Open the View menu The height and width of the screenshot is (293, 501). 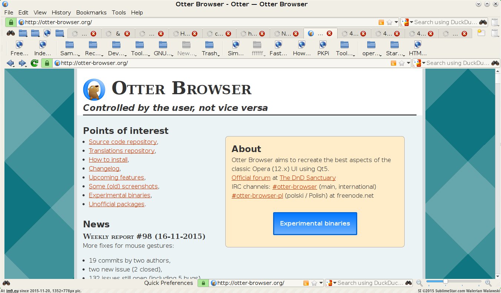click(x=40, y=12)
